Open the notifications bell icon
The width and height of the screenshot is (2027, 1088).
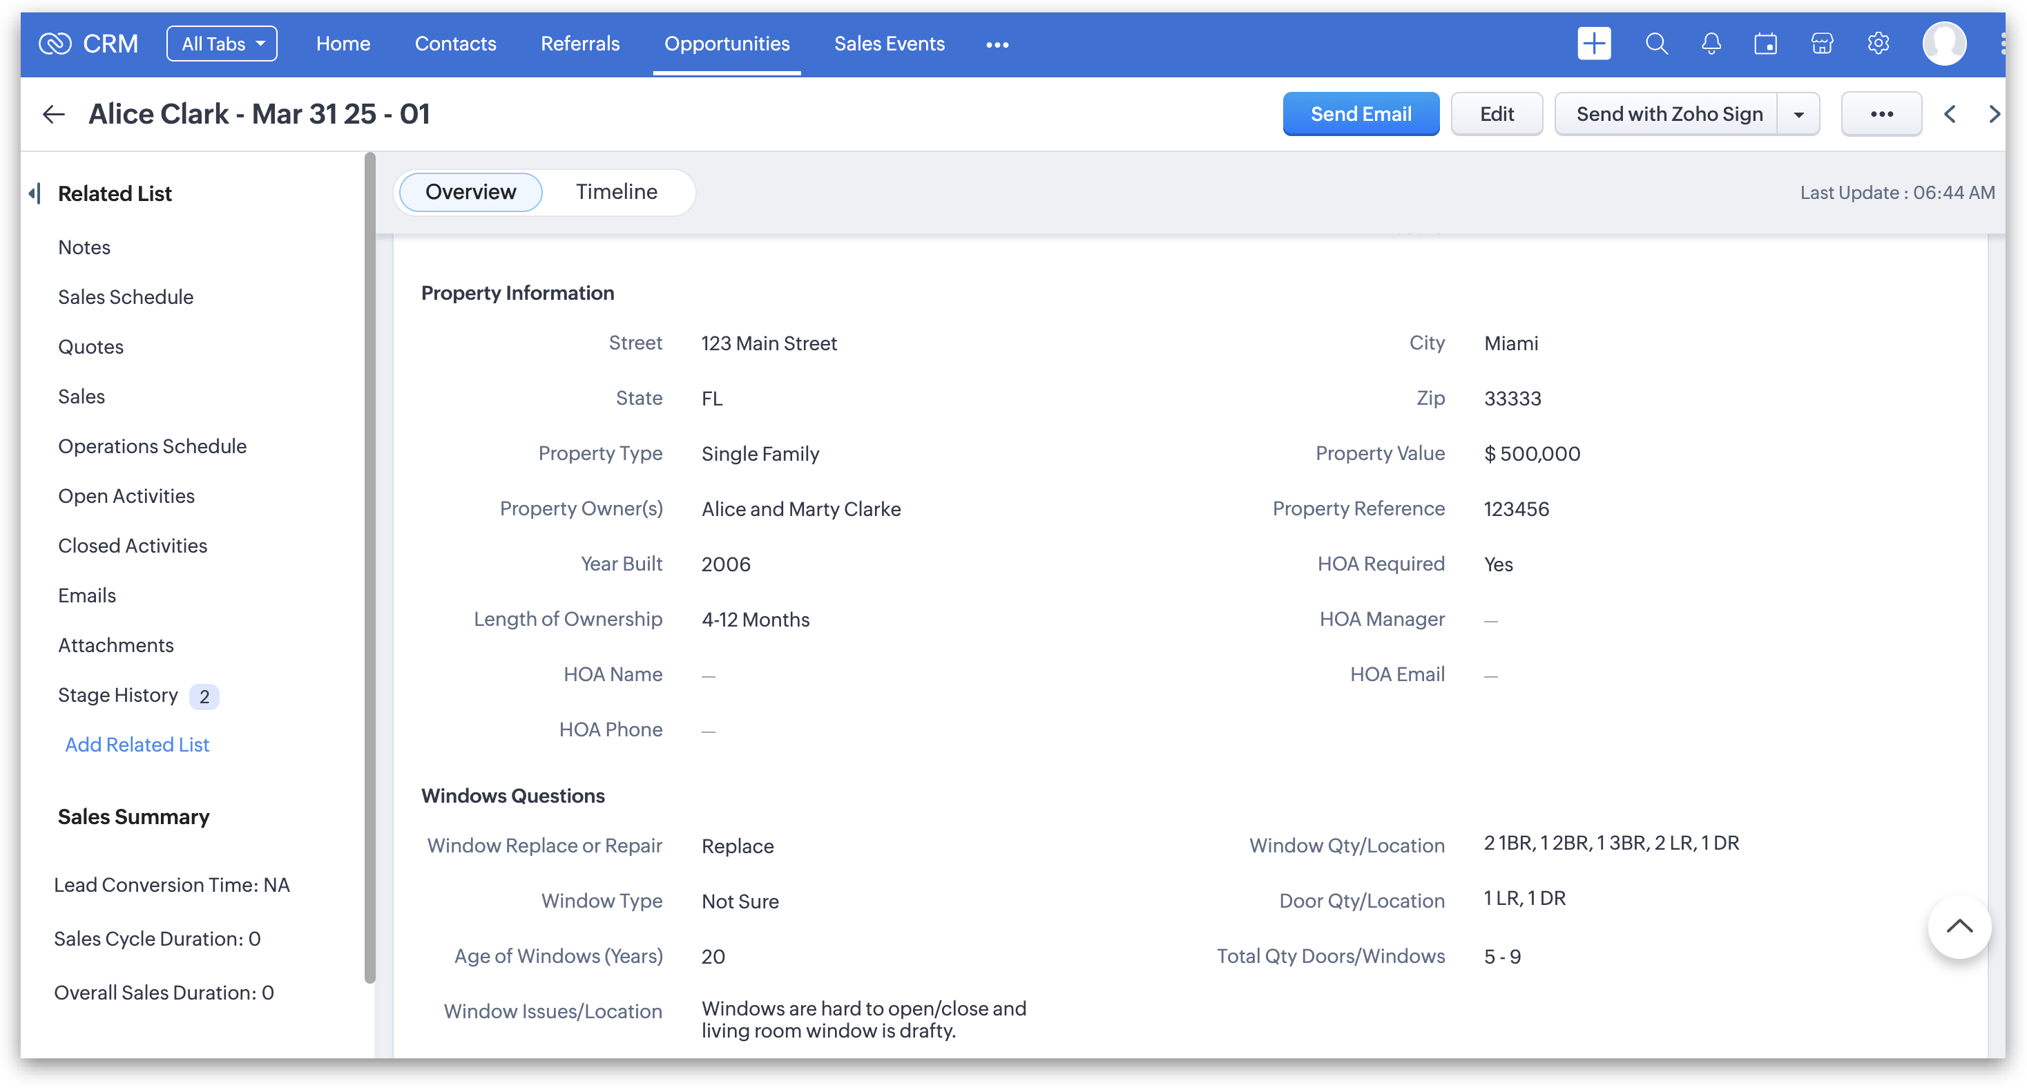[1711, 44]
